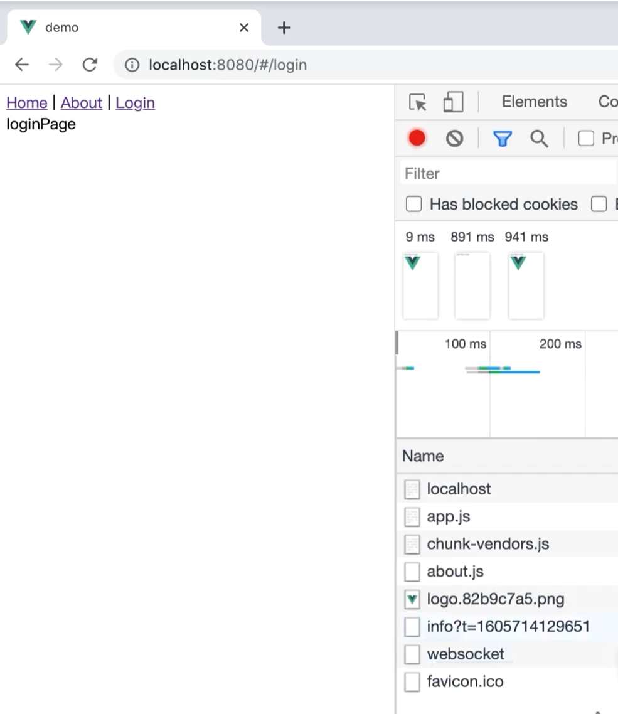
Task: Stop recording network log
Action: pos(417,138)
